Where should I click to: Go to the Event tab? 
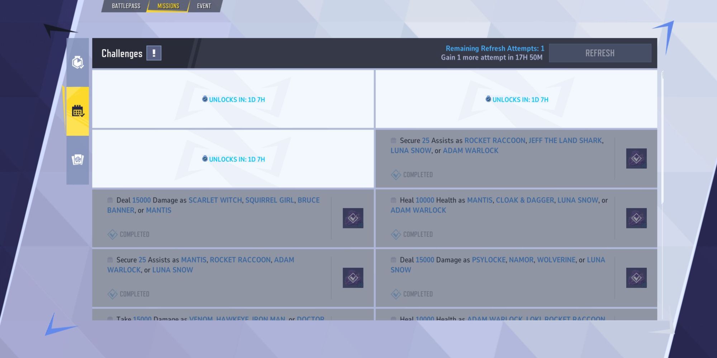pos(204,6)
